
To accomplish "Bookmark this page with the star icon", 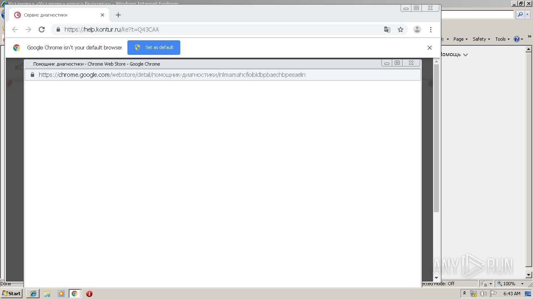I will (401, 29).
